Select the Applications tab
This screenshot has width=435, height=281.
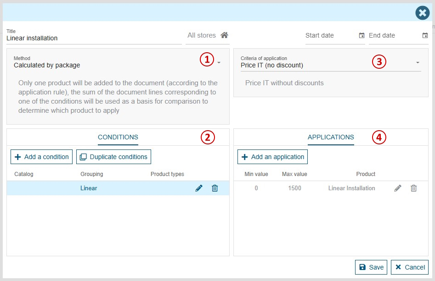pyautogui.click(x=331, y=137)
